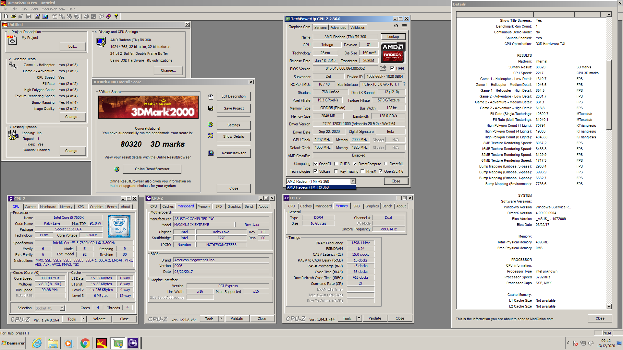The width and height of the screenshot is (623, 350).
Task: Open Windows Explorer from the taskbar
Action: 53,343
